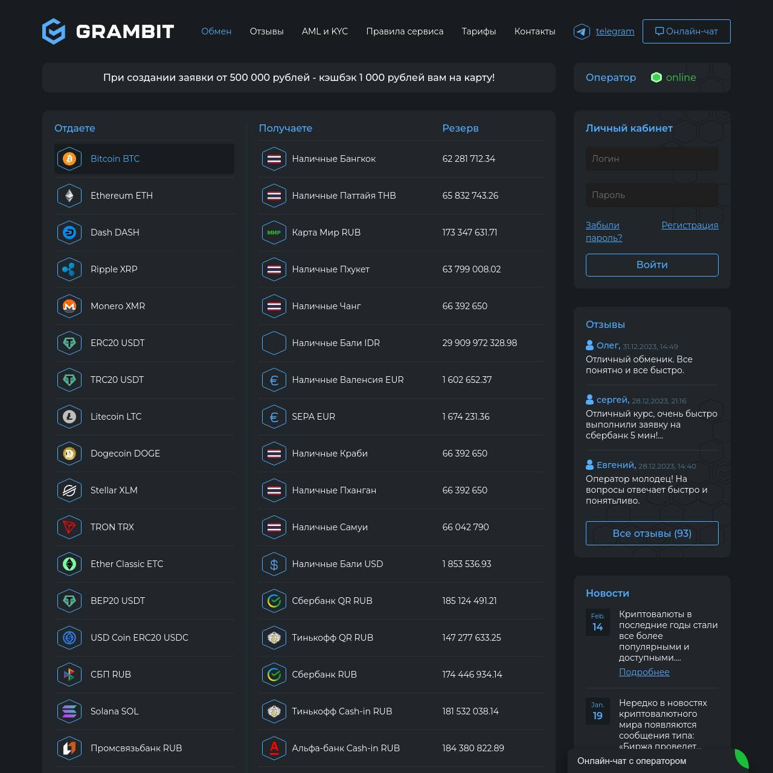This screenshot has height=773, width=773.
Task: Click the Альфа-банк Cash-in RUB icon
Action: [274, 748]
